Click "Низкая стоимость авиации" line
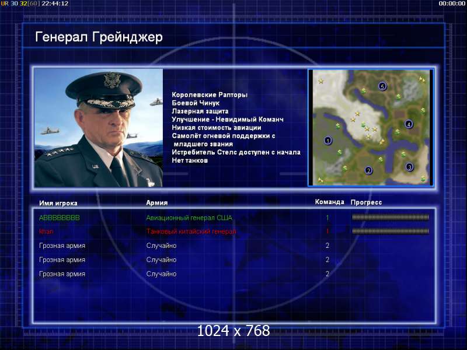467x350 pixels. tap(217, 127)
